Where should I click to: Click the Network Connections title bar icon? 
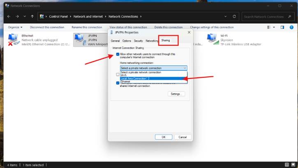point(7,6)
